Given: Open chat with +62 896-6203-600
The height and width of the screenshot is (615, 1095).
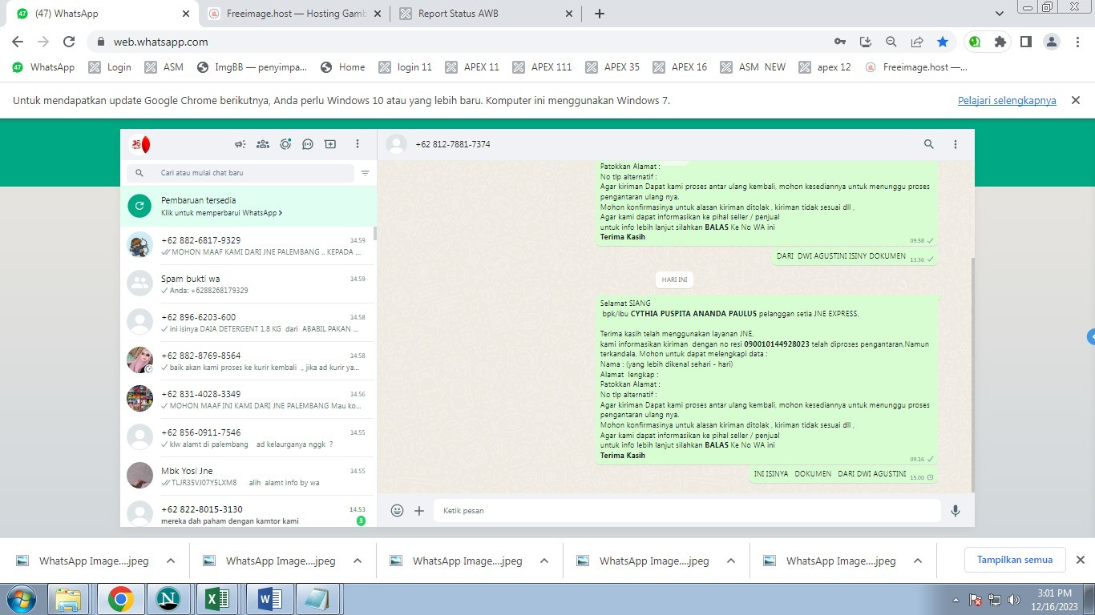Looking at the screenshot, I should click(248, 322).
